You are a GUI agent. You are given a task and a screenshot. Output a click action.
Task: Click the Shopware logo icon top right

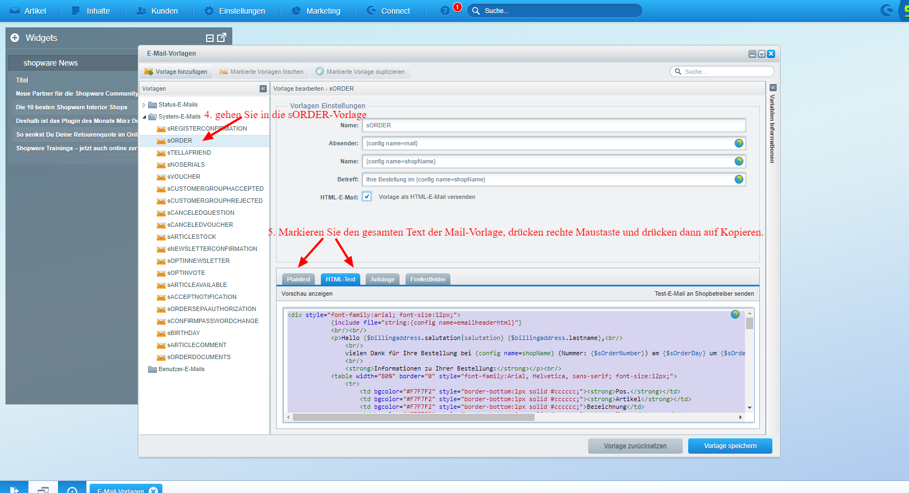[x=886, y=10]
